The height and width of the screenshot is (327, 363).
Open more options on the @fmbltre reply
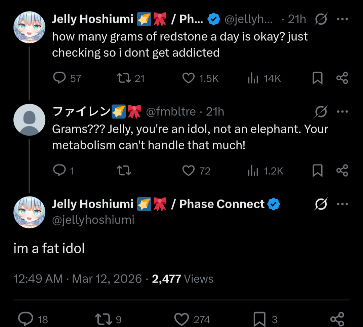point(342,112)
